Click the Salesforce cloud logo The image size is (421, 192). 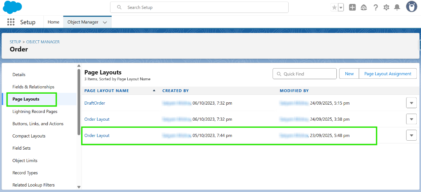click(13, 7)
